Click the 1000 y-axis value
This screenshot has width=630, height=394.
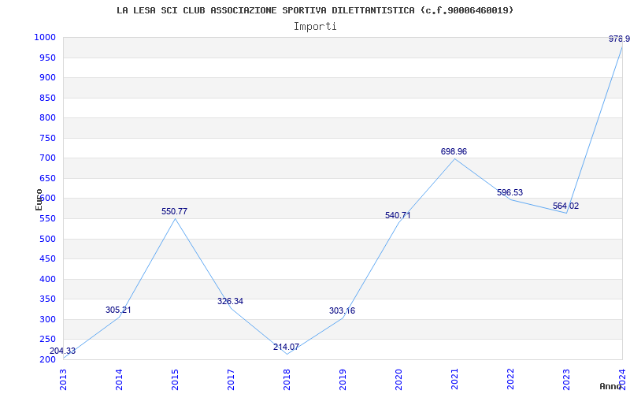tap(45, 37)
